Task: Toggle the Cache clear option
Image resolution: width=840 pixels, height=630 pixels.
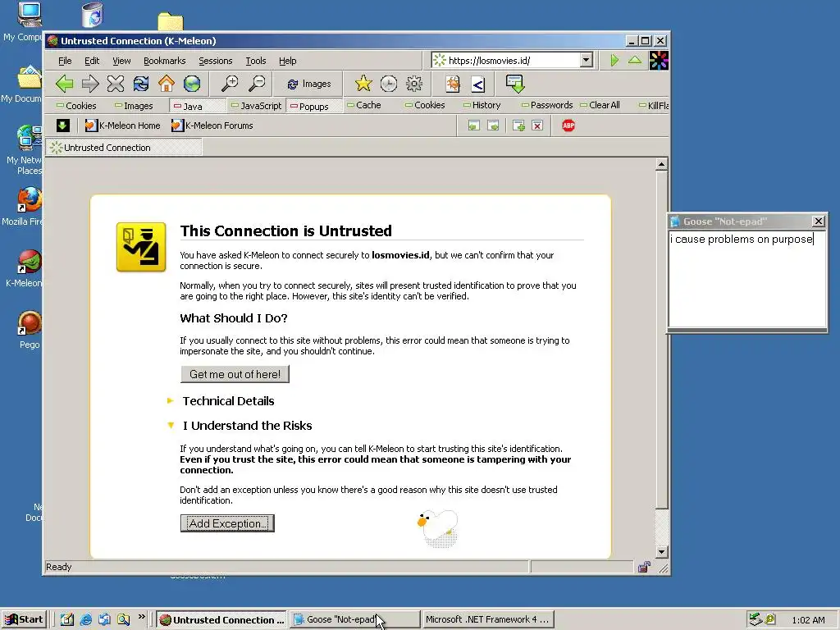Action: (x=364, y=105)
